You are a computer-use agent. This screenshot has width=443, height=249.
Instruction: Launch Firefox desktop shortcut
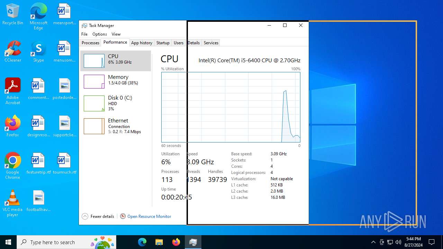point(13,126)
